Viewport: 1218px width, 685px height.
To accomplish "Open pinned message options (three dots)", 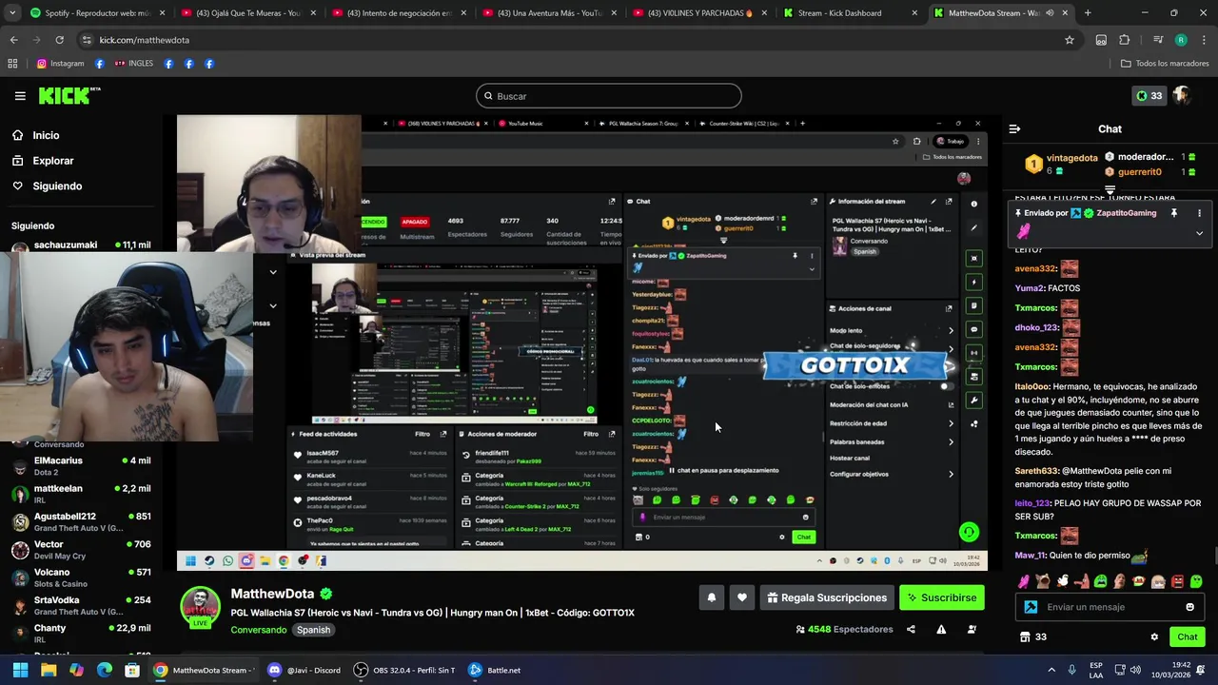I will tap(1199, 213).
